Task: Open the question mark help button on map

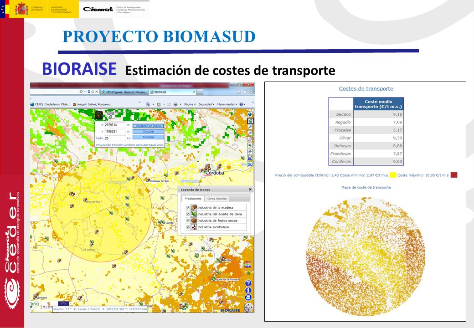Action: (x=248, y=283)
